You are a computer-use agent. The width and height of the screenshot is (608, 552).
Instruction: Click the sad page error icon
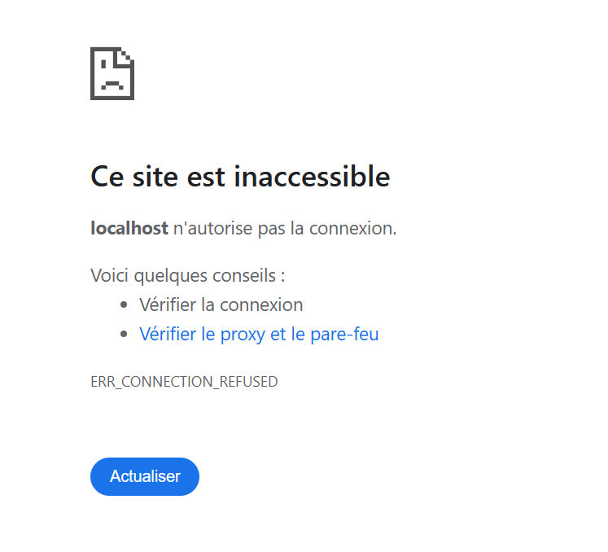pyautogui.click(x=112, y=73)
